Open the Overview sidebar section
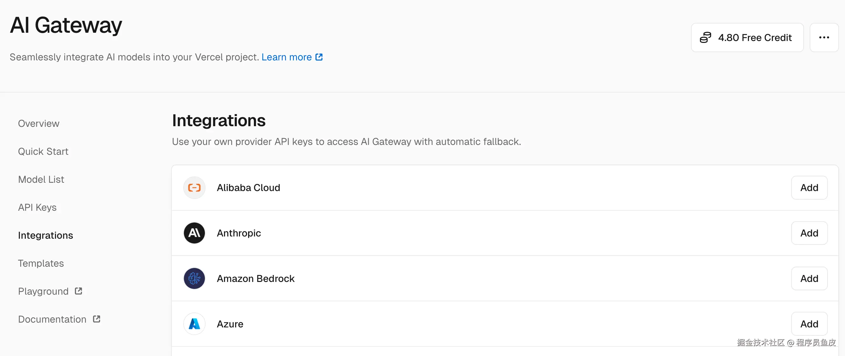This screenshot has height=356, width=845. [x=39, y=124]
